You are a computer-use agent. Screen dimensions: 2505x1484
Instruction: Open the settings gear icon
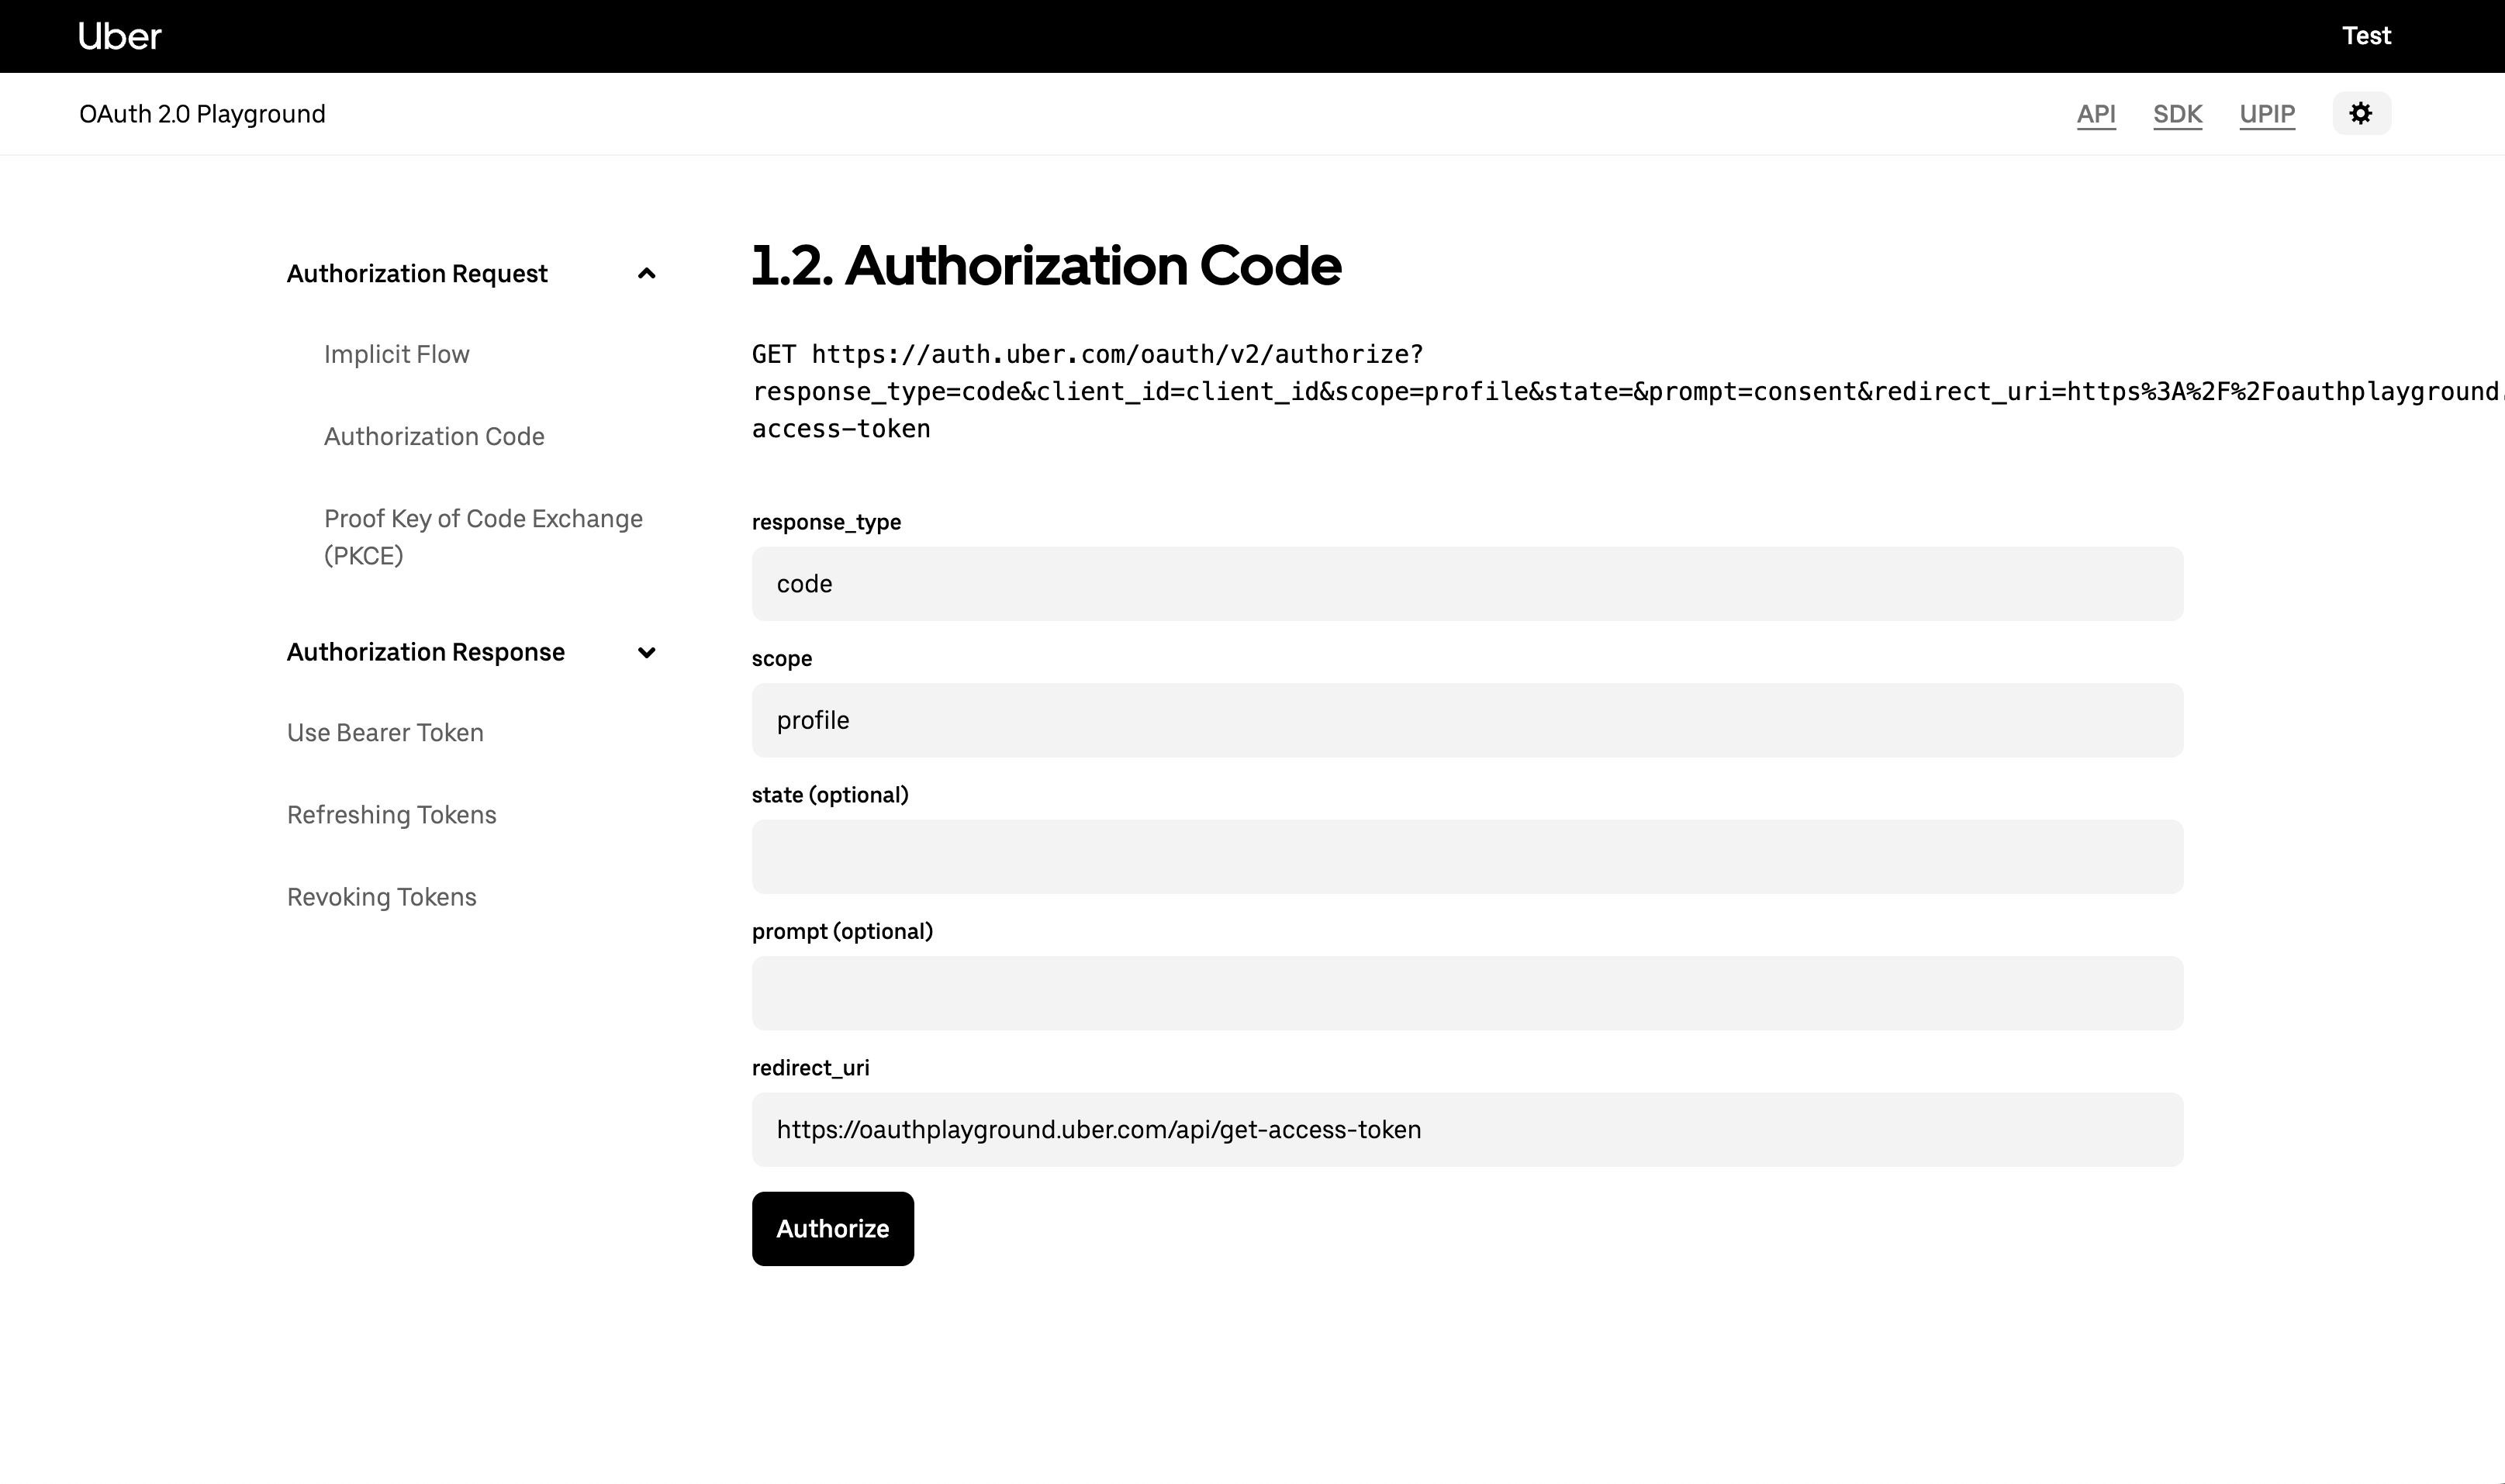(2361, 113)
